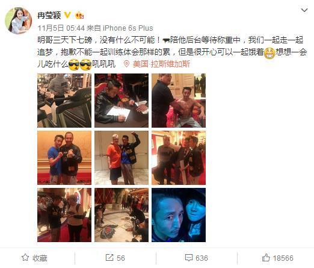Open the floor emblem hallway photo
314x268 pixels.
122,215
